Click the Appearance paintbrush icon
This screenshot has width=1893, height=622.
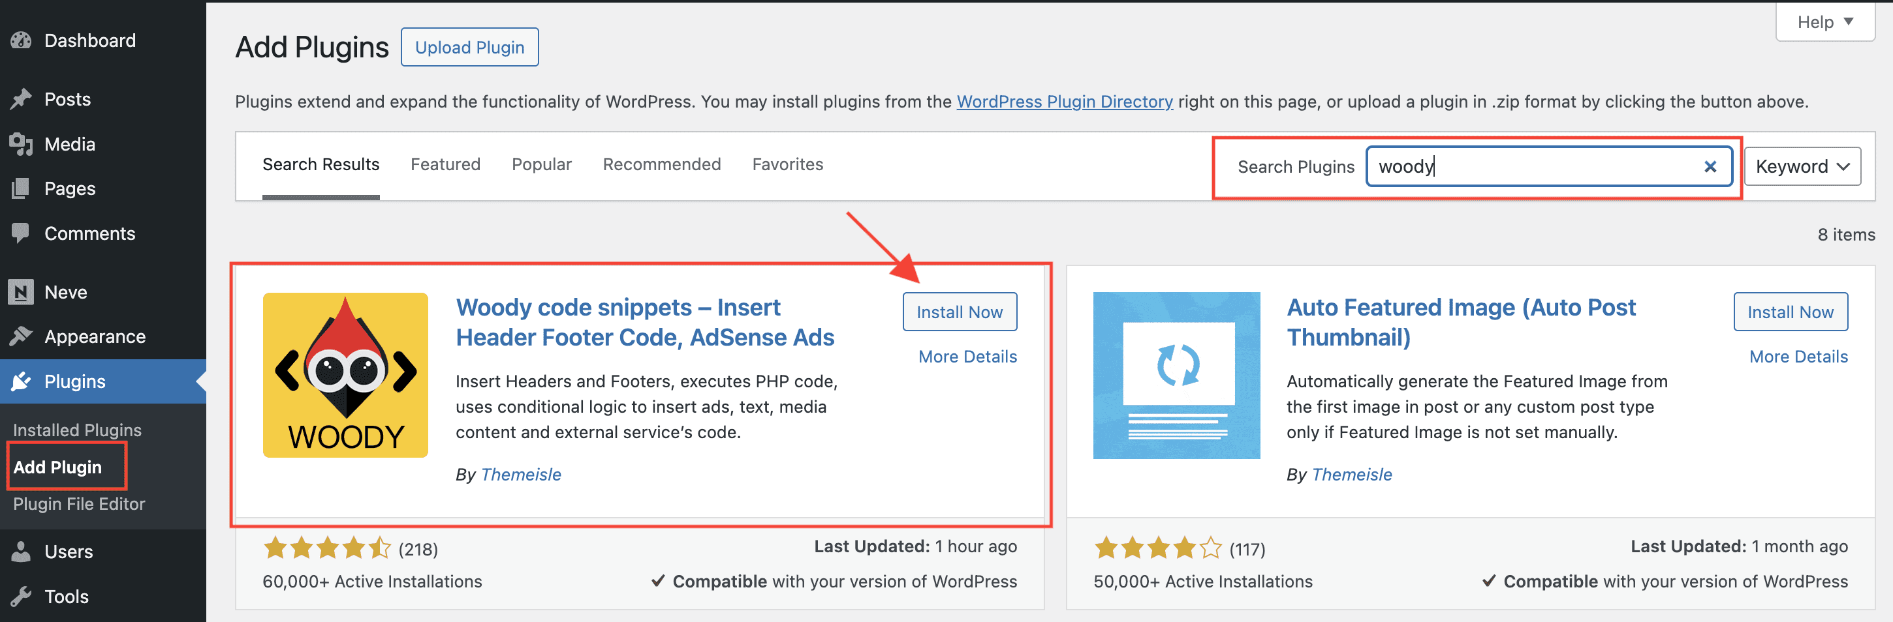pyautogui.click(x=22, y=336)
